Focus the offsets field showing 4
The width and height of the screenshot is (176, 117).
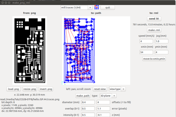(103, 102)
